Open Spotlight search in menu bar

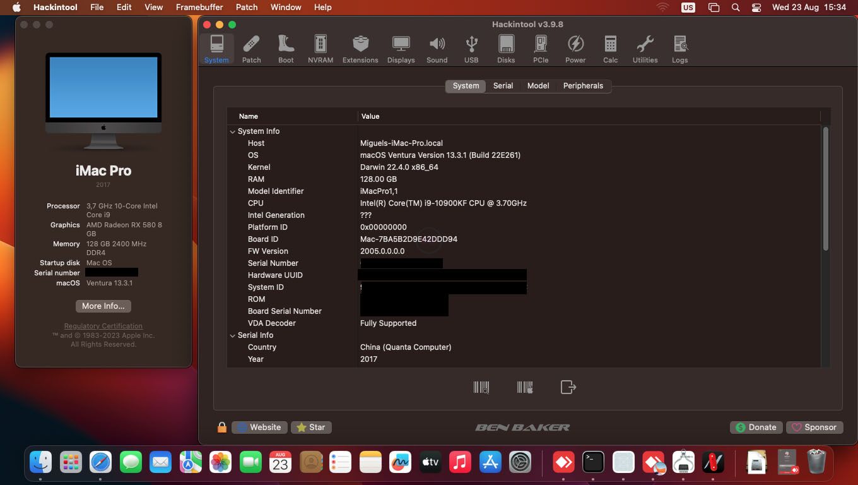pyautogui.click(x=736, y=8)
